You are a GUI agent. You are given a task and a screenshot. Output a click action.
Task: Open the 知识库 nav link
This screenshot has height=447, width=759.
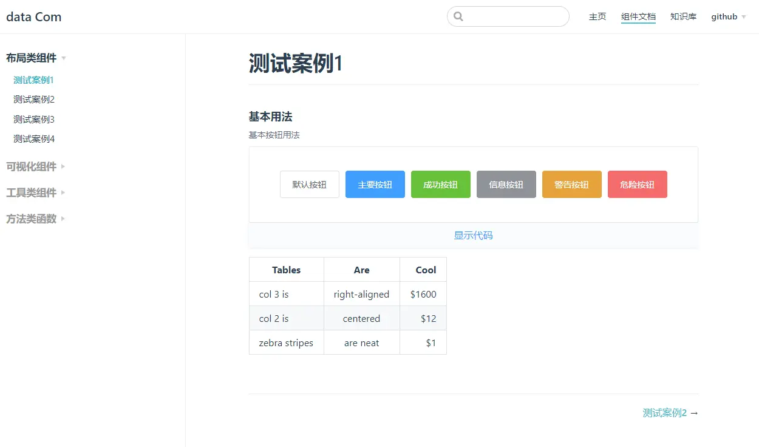pos(683,16)
